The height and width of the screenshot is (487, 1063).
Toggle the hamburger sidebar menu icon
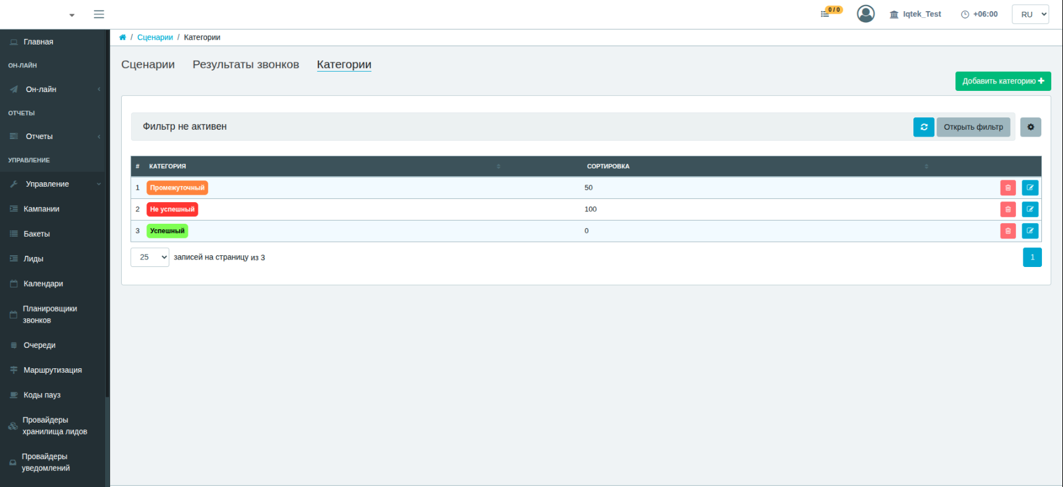tap(99, 14)
